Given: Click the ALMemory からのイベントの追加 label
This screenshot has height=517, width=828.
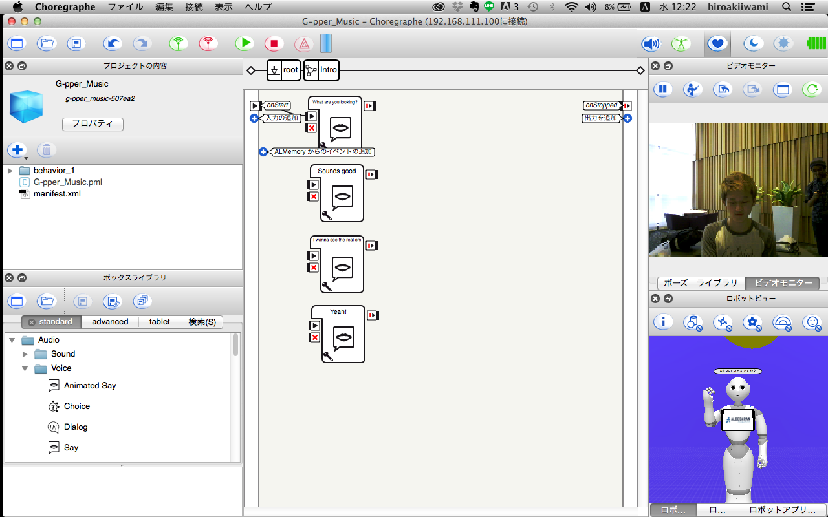Looking at the screenshot, I should (323, 152).
